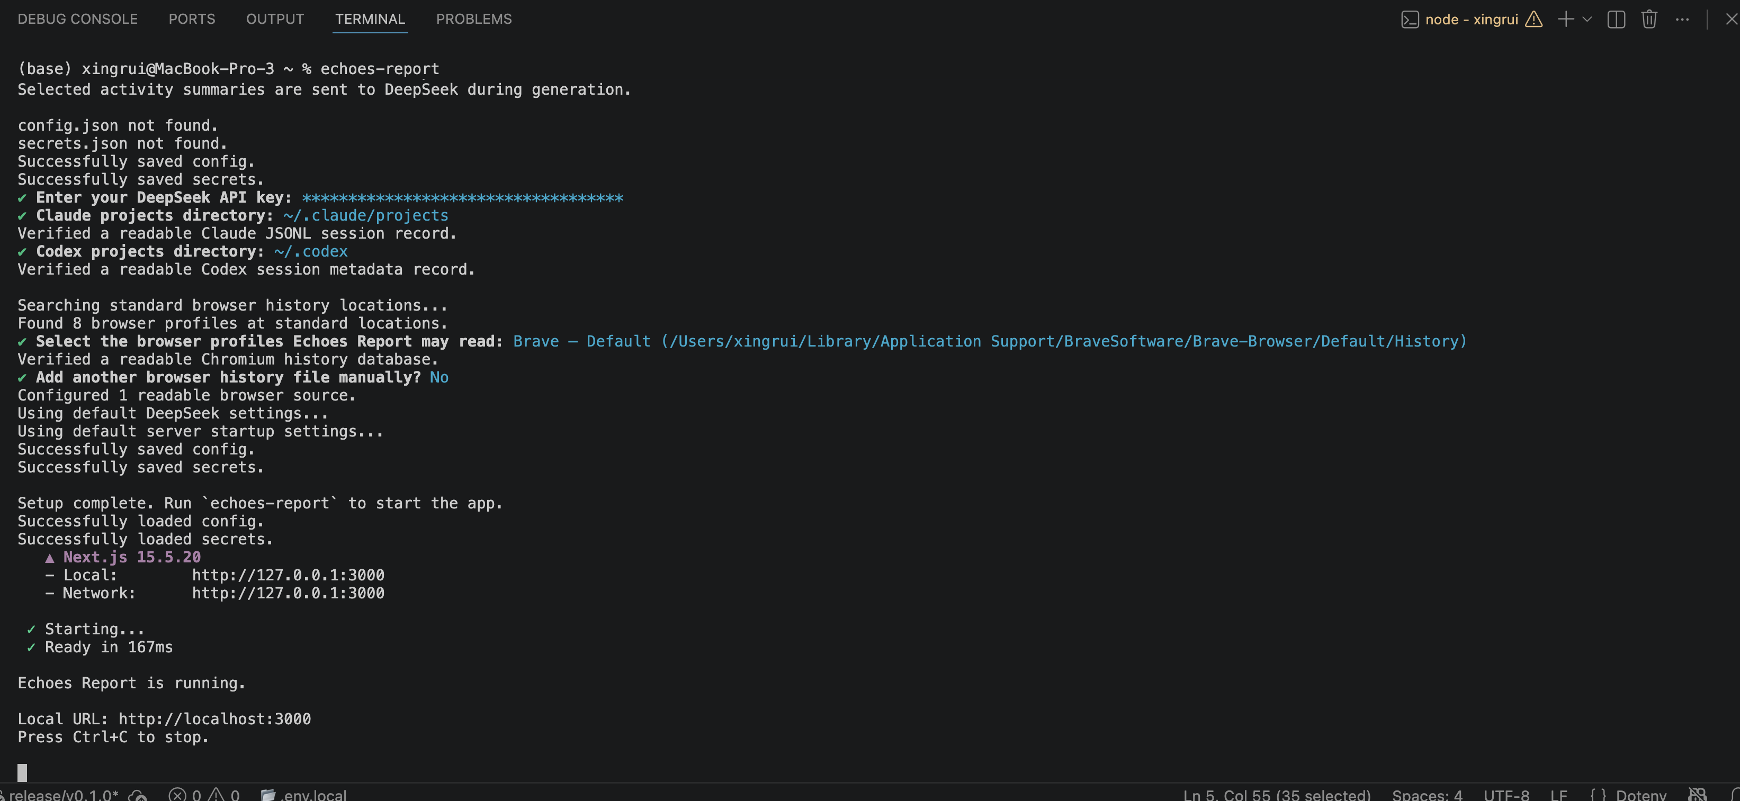Click the 'Echoes Report is running.' line
The width and height of the screenshot is (1740, 801).
132,683
